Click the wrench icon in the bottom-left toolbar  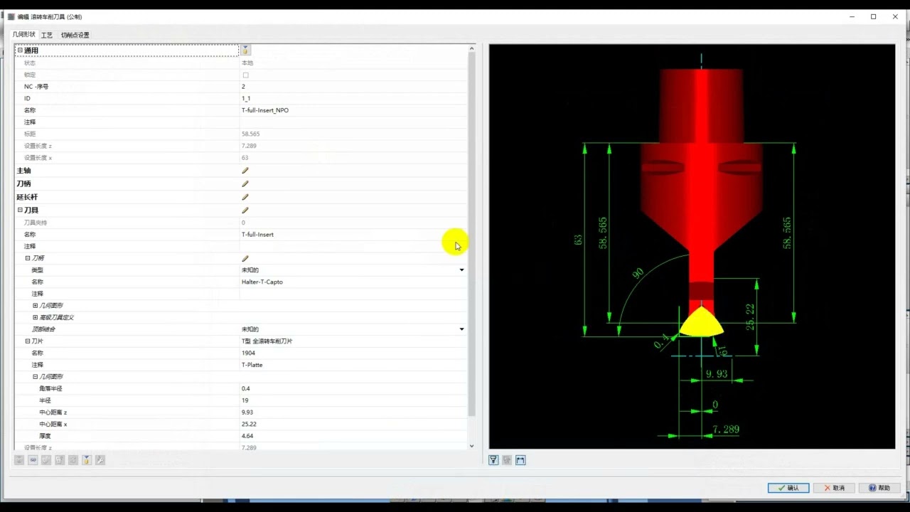click(x=100, y=460)
